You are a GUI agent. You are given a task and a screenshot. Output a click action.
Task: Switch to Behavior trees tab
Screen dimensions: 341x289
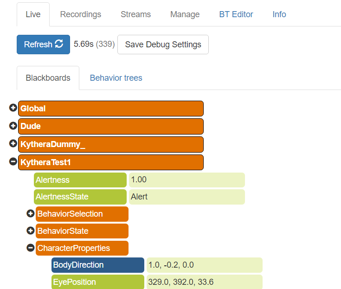(116, 78)
